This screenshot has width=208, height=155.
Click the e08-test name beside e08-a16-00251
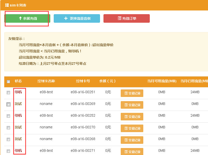point(46,92)
